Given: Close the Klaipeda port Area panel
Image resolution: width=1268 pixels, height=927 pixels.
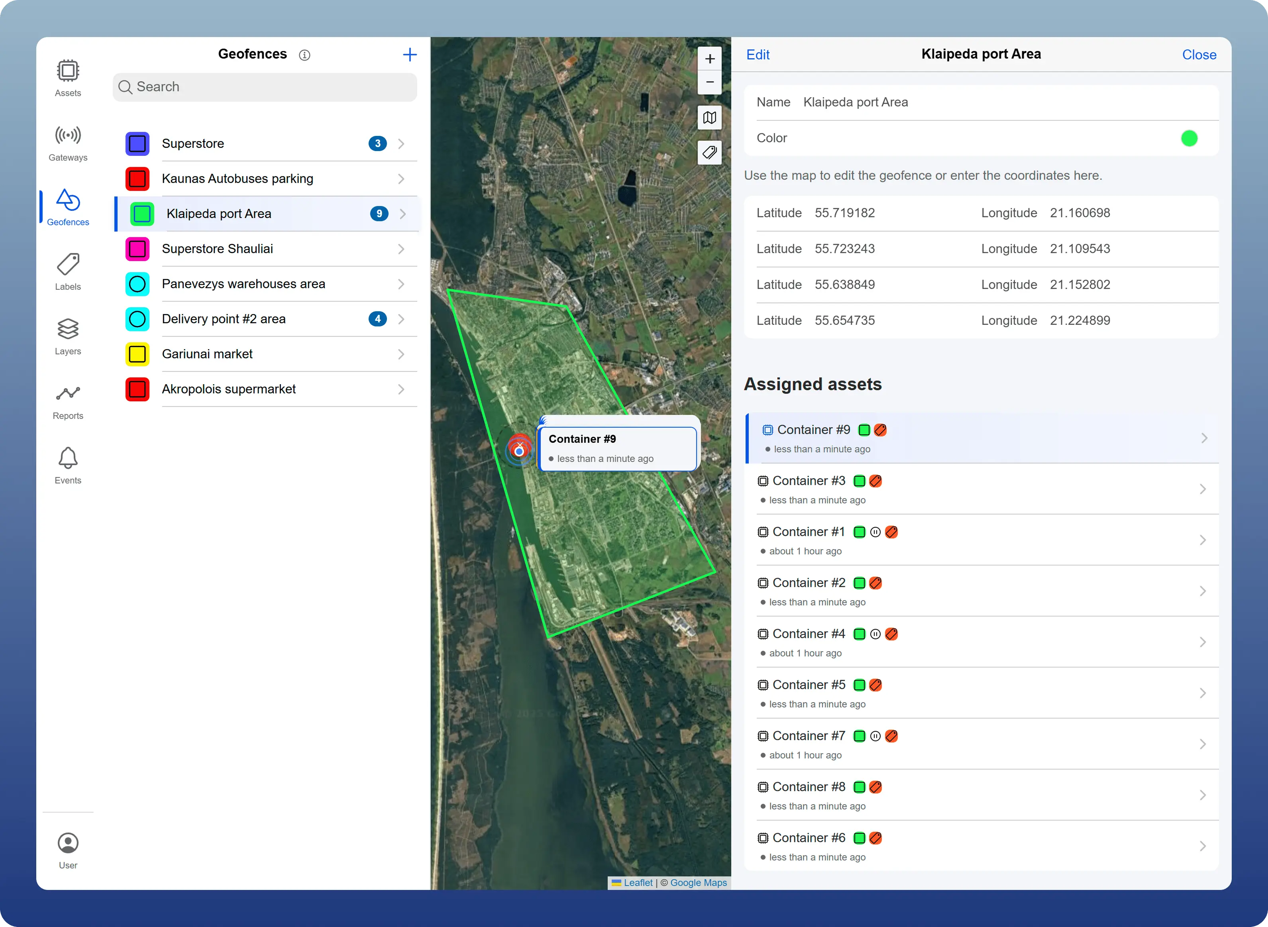Looking at the screenshot, I should click(1199, 55).
